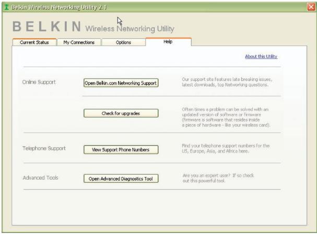Image resolution: width=317 pixels, height=234 pixels.
Task: Click the Telephone Support label
Action: pos(44,148)
